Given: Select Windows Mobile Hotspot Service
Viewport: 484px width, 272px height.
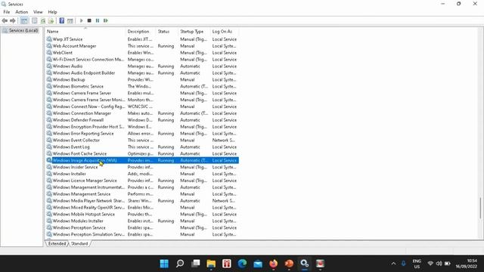Looking at the screenshot, I should (x=142, y=214).
